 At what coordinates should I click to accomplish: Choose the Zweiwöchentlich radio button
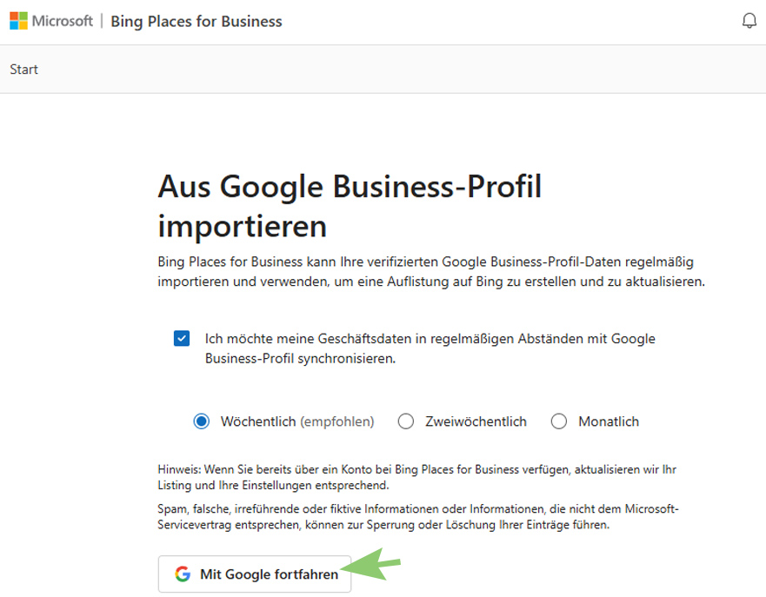[x=406, y=421]
